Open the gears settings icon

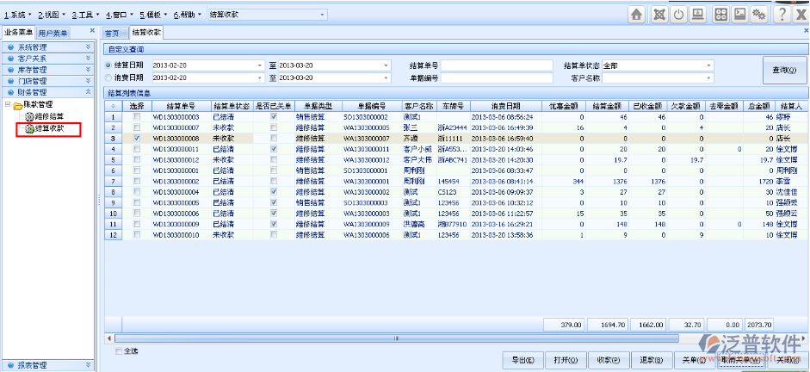pos(759,15)
